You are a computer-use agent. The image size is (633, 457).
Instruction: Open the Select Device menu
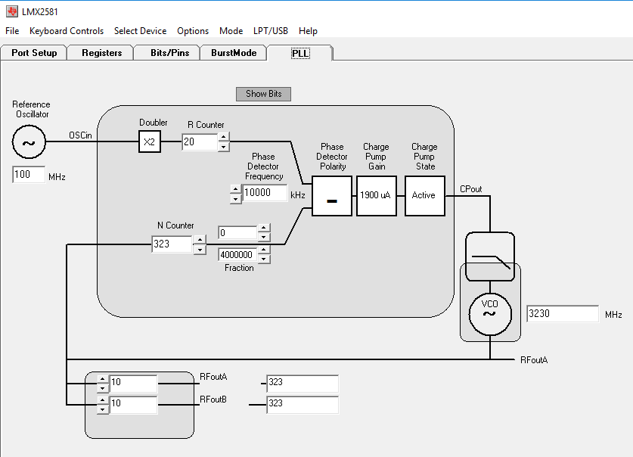(x=140, y=31)
